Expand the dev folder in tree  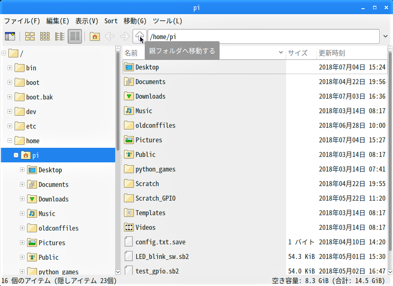coord(10,112)
